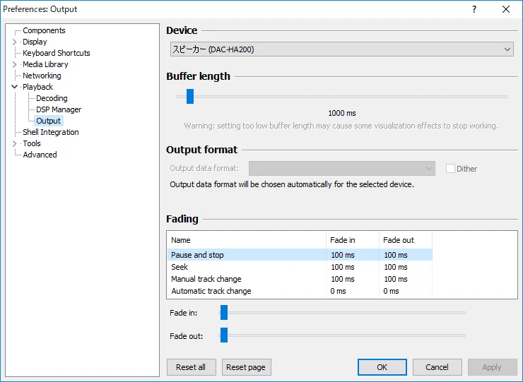Click the help question mark icon
This screenshot has height=382, width=523.
click(x=474, y=9)
